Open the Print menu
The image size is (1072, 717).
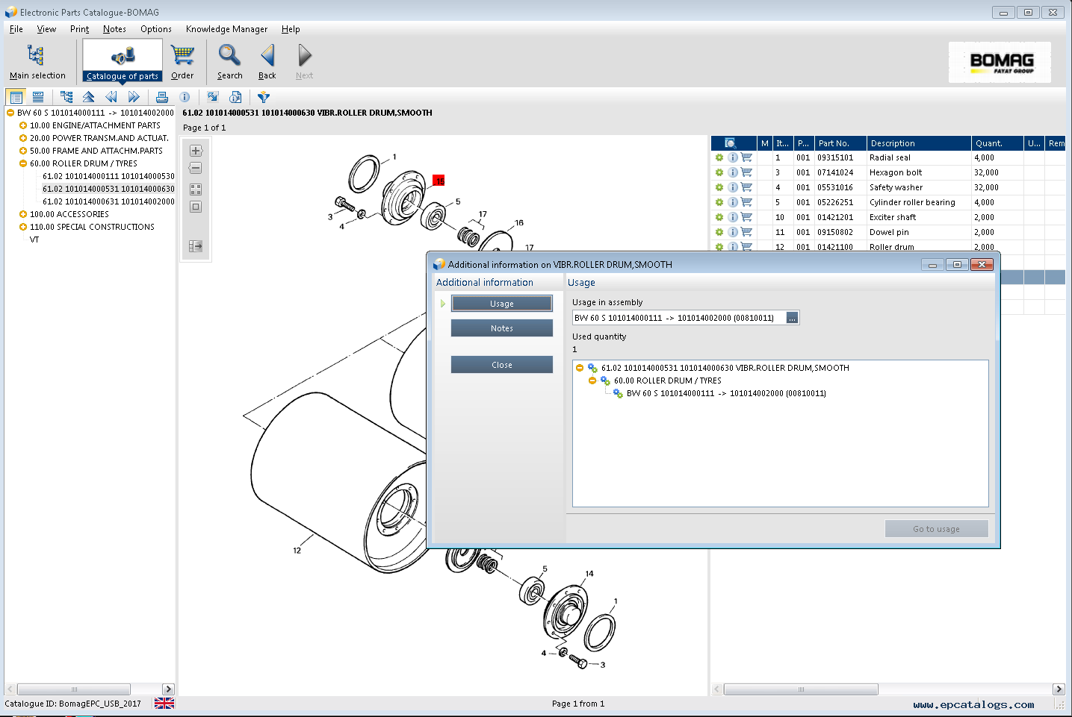pyautogui.click(x=79, y=29)
